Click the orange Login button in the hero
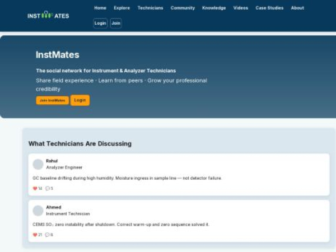 click(80, 100)
